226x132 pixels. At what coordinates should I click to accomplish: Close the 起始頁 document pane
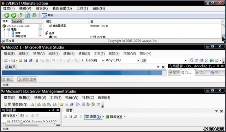click(163, 67)
